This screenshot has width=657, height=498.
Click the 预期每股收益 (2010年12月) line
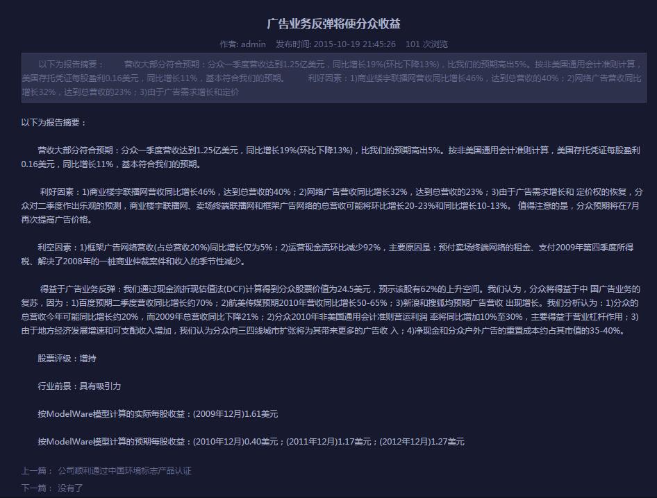click(x=251, y=442)
